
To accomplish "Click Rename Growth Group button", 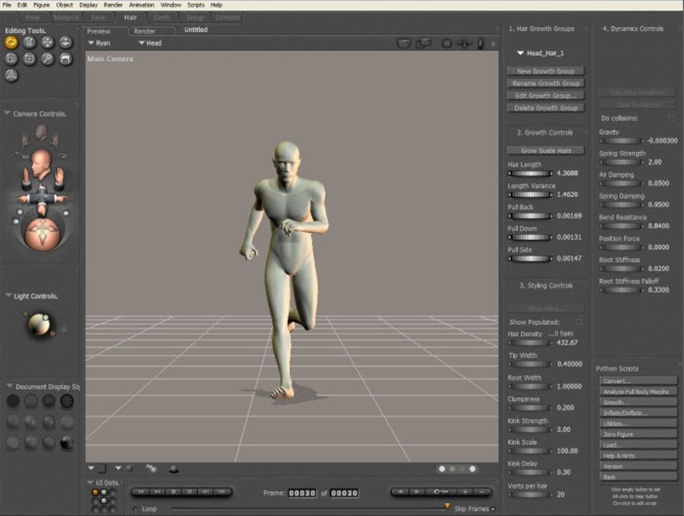I will pos(545,83).
